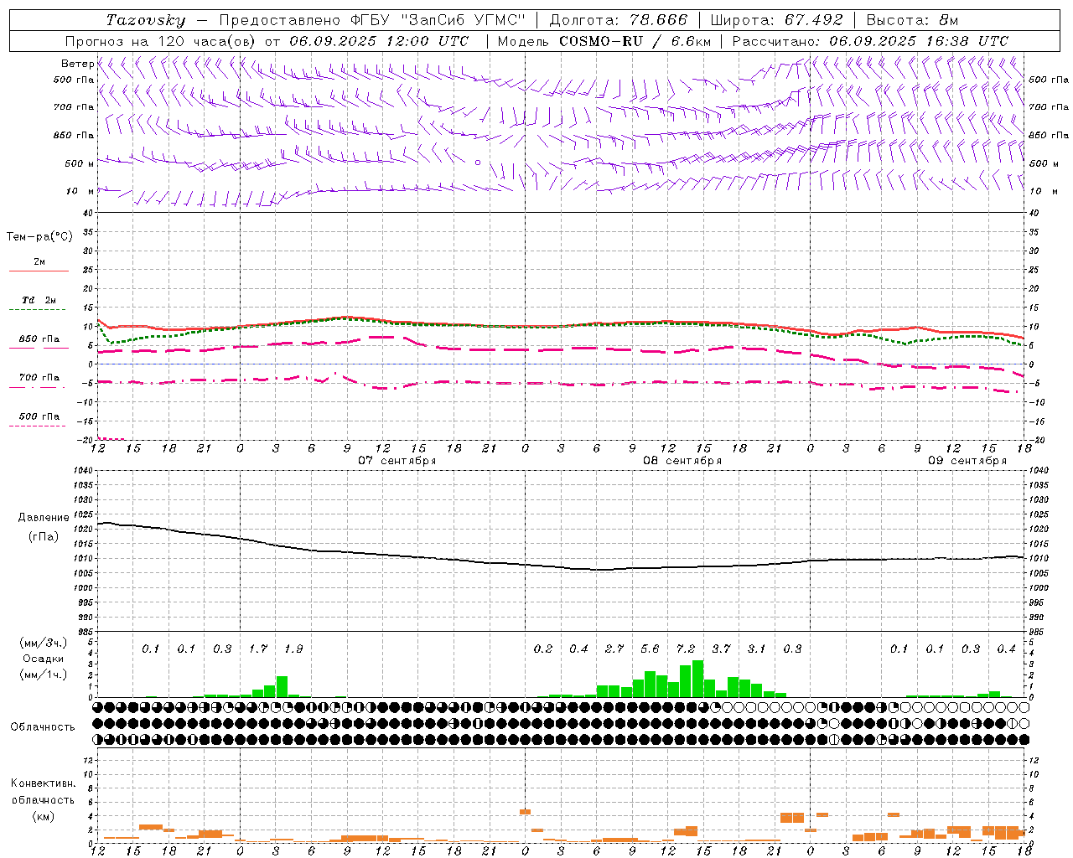This screenshot has height=858, width=1073.
Task: Click the '08 сентября' date label
Action: [682, 460]
